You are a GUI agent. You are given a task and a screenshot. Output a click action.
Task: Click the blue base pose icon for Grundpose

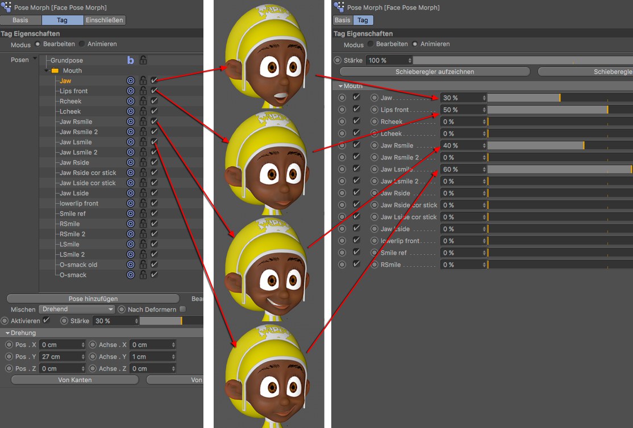click(130, 60)
